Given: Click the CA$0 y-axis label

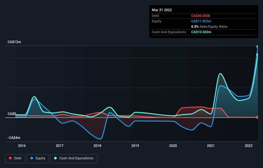Looking at the screenshot, I should point(12,114).
